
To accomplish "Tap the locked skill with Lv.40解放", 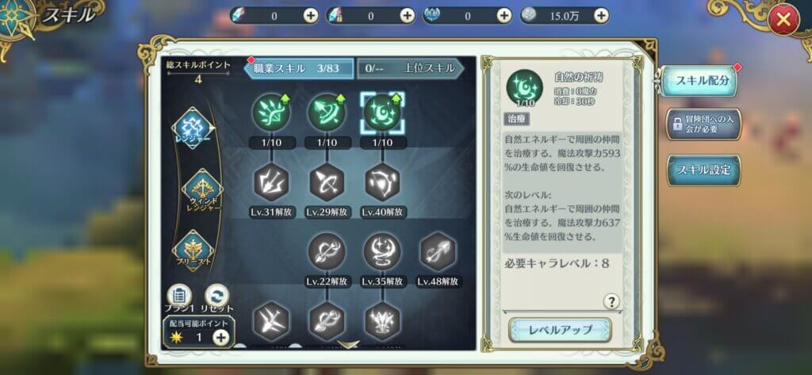I will 382,182.
